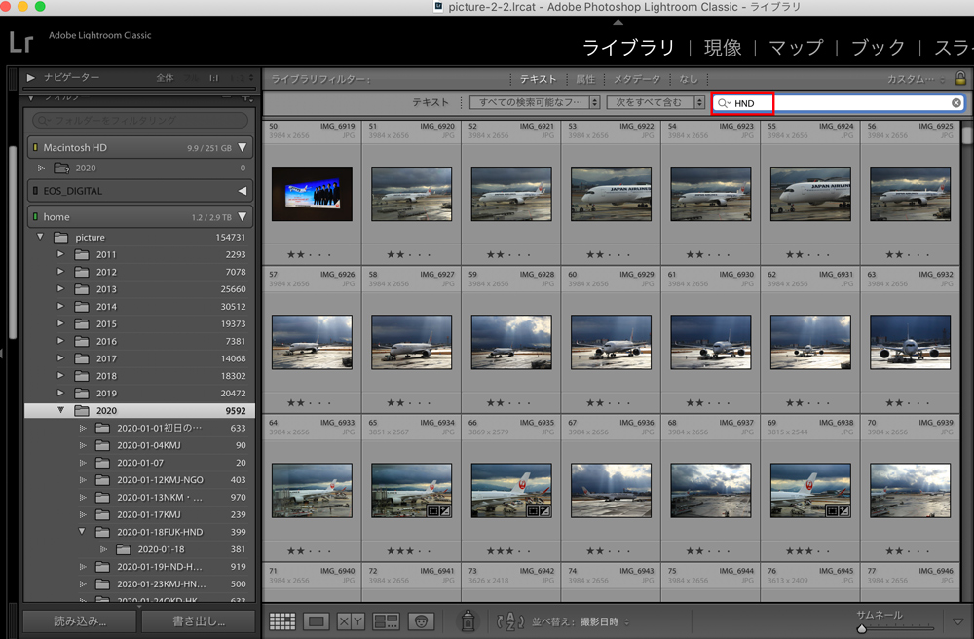Set Navigator zoom to 全体

[165, 78]
